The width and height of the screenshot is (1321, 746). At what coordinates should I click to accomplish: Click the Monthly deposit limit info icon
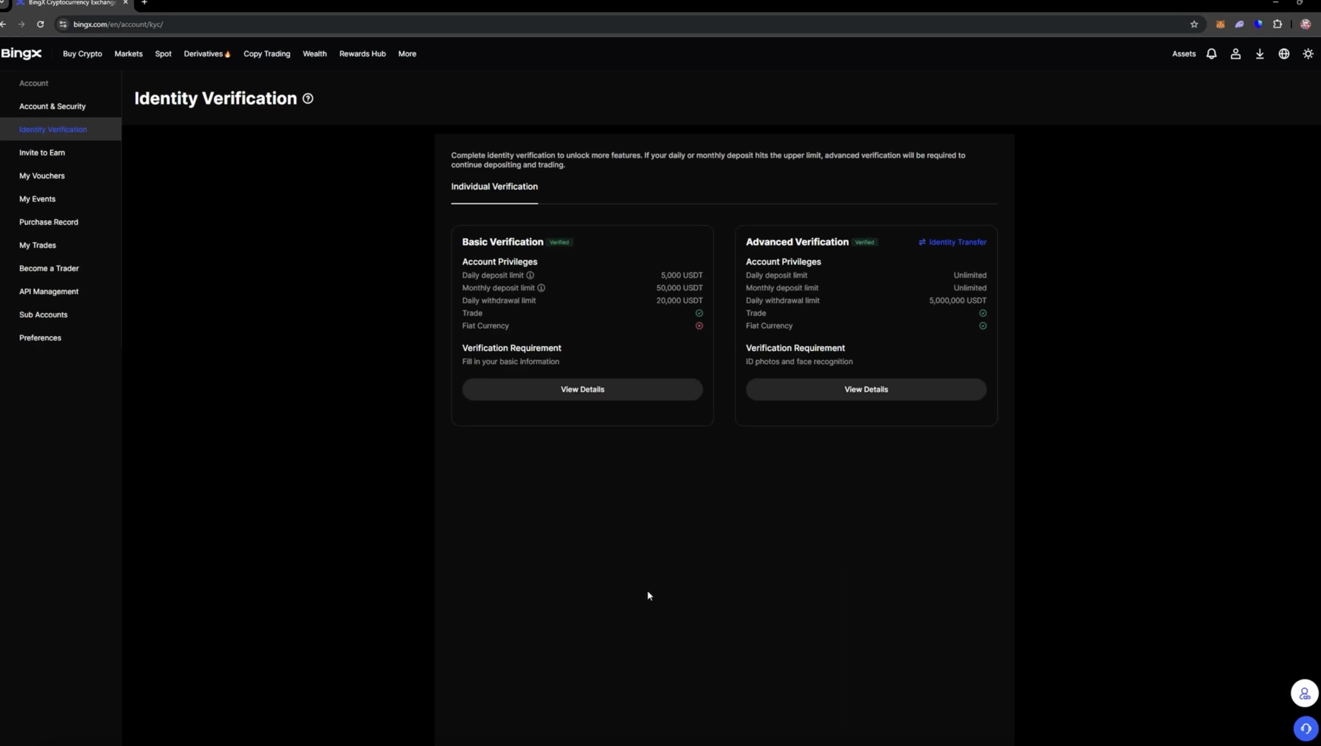[x=541, y=288]
